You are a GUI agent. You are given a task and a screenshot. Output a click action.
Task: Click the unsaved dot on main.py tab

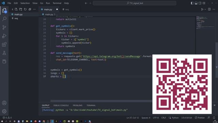click(57, 9)
